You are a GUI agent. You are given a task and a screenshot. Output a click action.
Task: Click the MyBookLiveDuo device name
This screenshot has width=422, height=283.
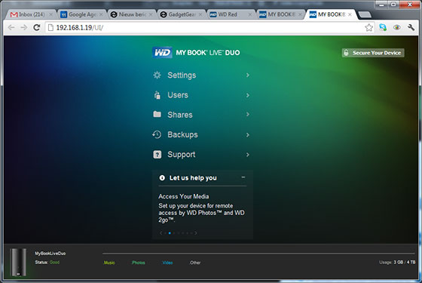pos(50,254)
